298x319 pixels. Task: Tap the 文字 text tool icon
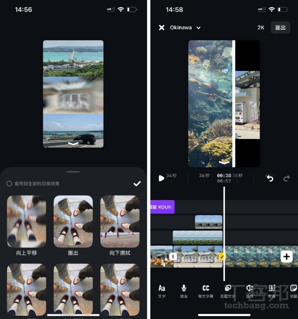(x=162, y=290)
